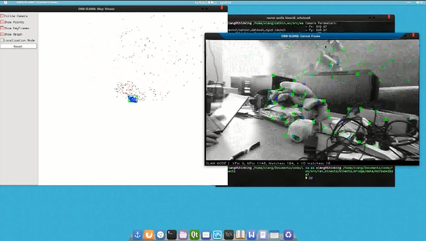The image size is (426, 241).
Task: Open the system menu icon at top-left
Action: (x=5, y=2)
